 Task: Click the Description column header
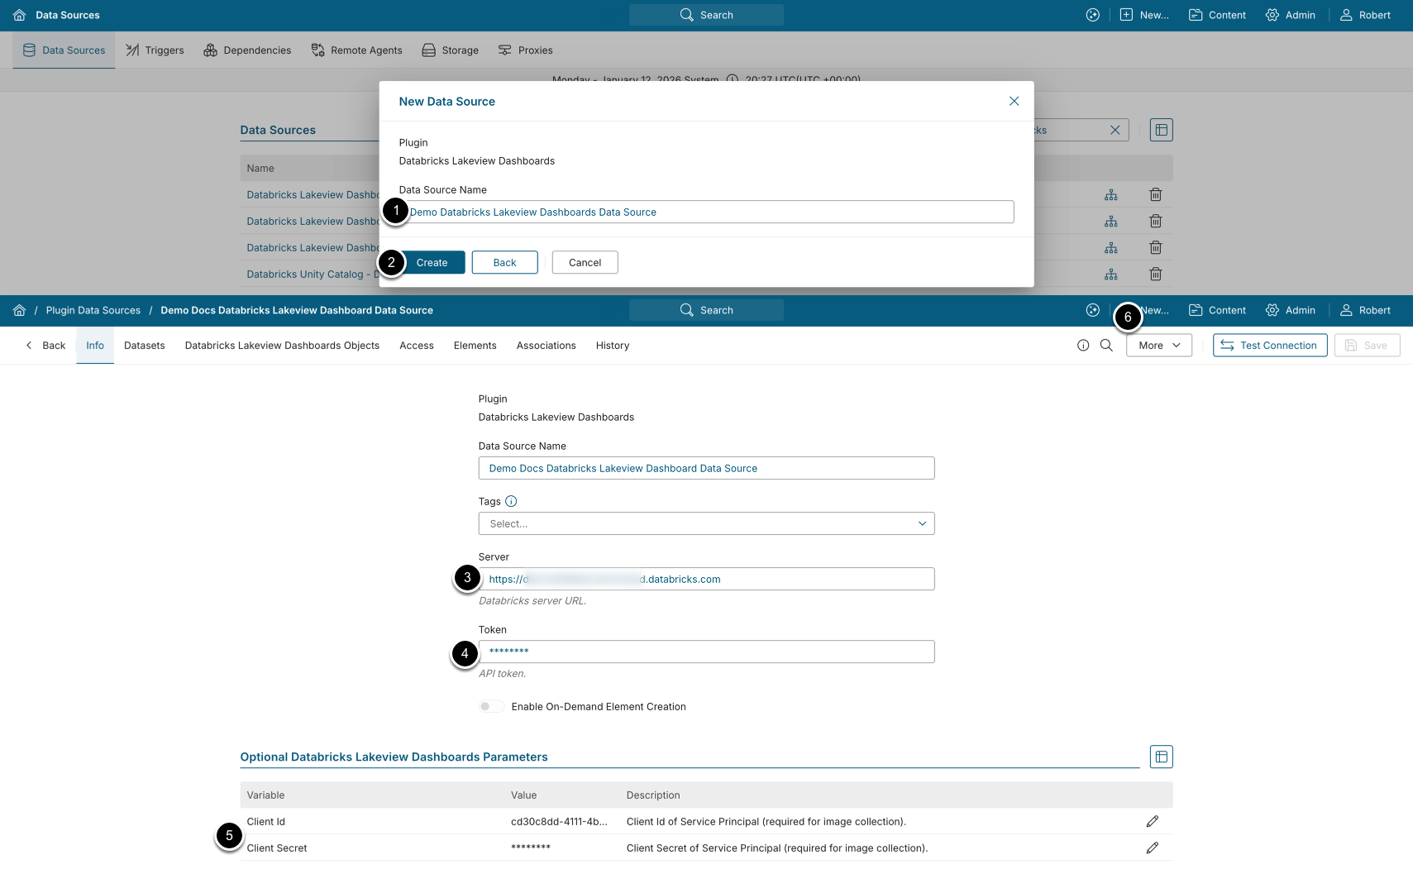653,795
